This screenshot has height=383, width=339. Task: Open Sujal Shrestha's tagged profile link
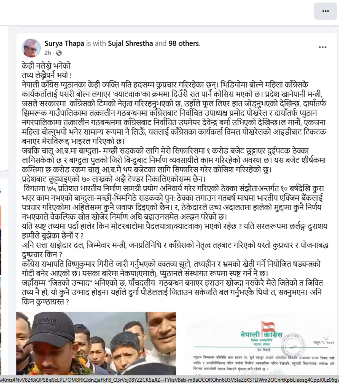130,44
